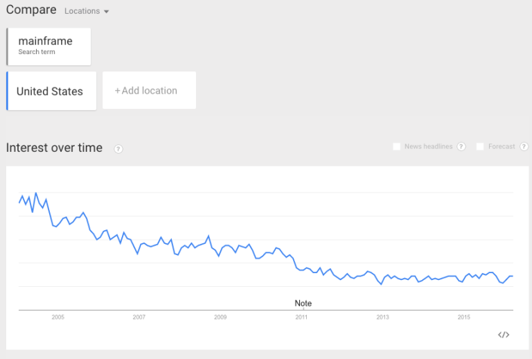532x359 pixels.
Task: Click the 2009 axis label
Action: 220,317
